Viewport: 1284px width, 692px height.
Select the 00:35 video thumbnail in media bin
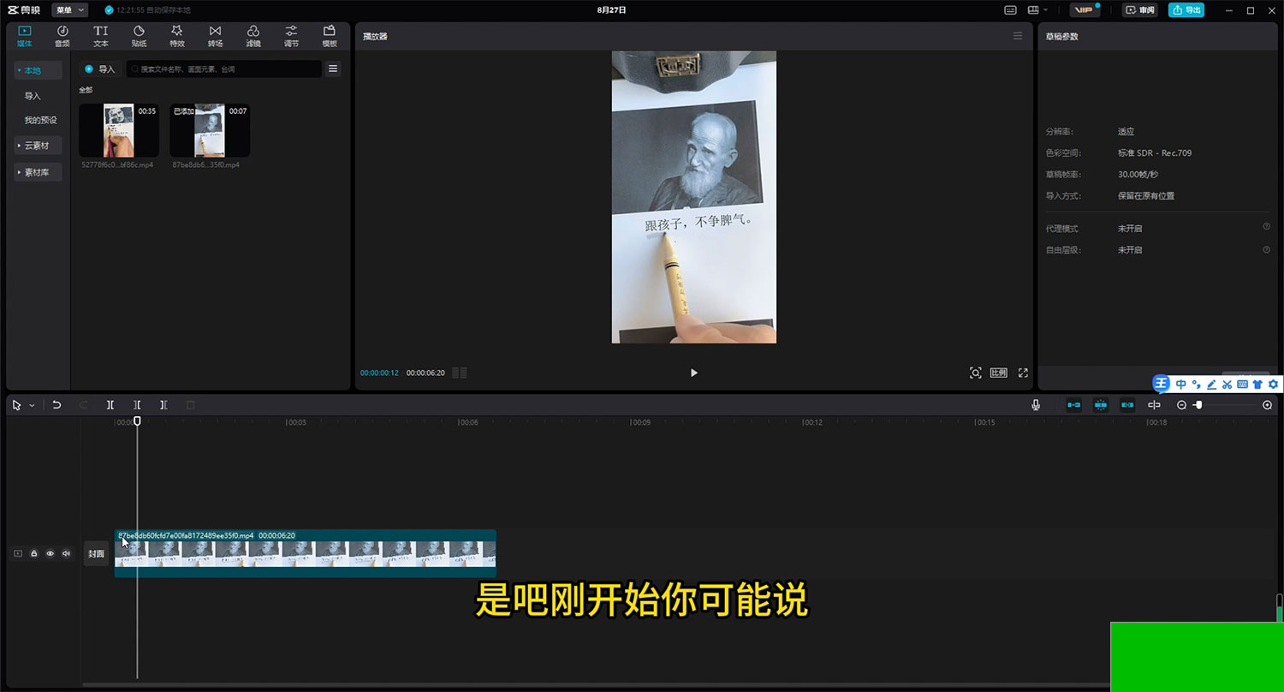[x=118, y=130]
